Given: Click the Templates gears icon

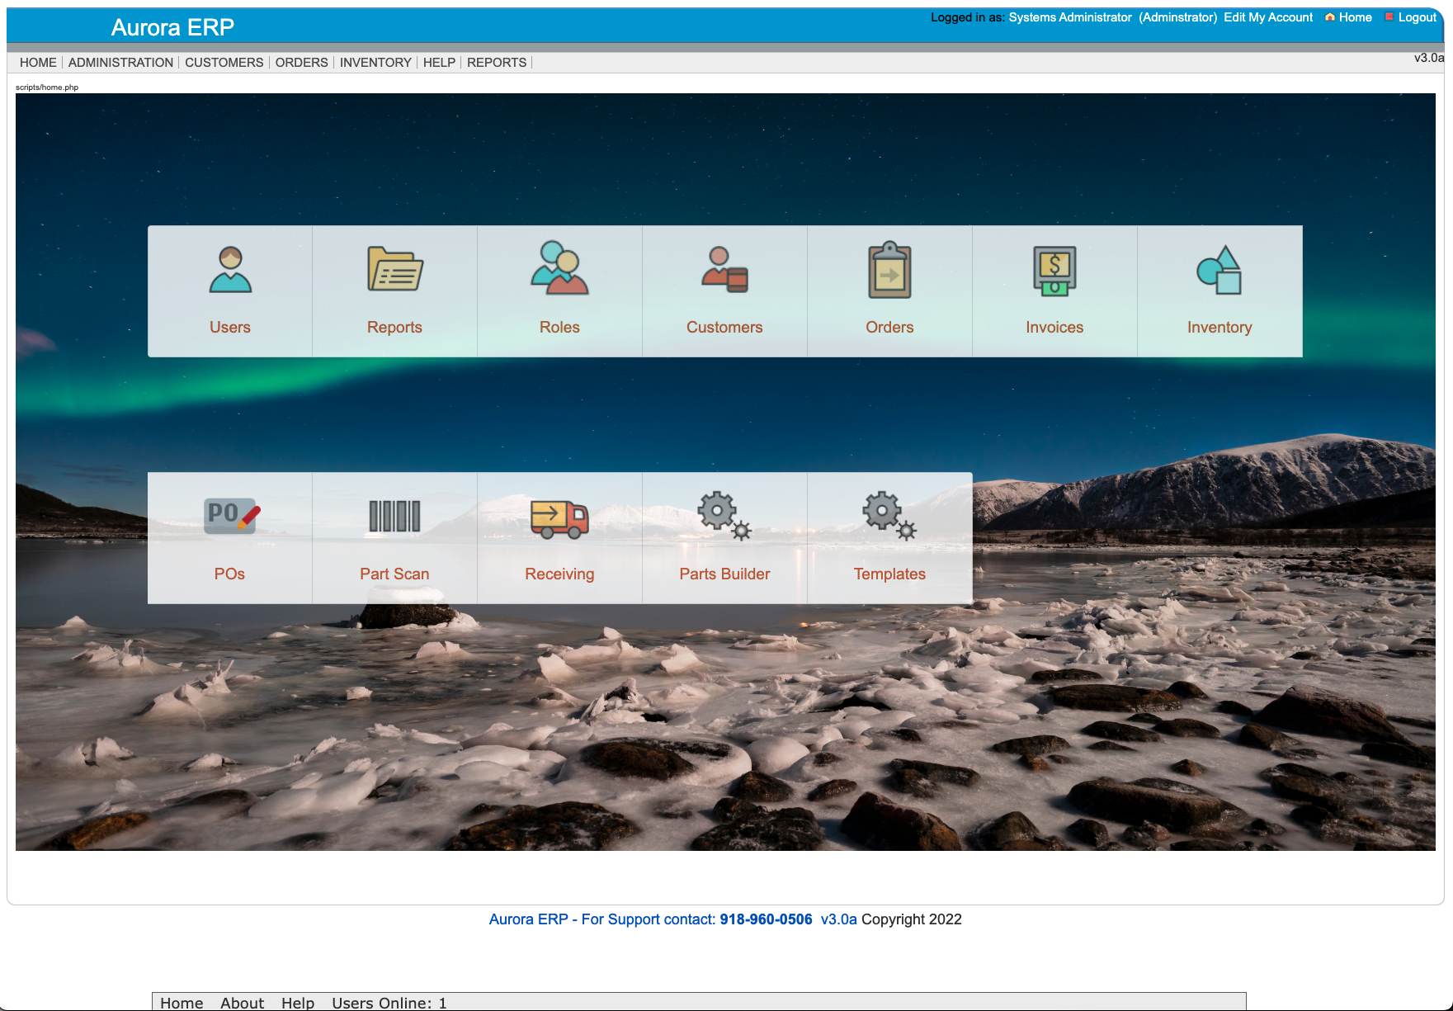Looking at the screenshot, I should pos(889,516).
